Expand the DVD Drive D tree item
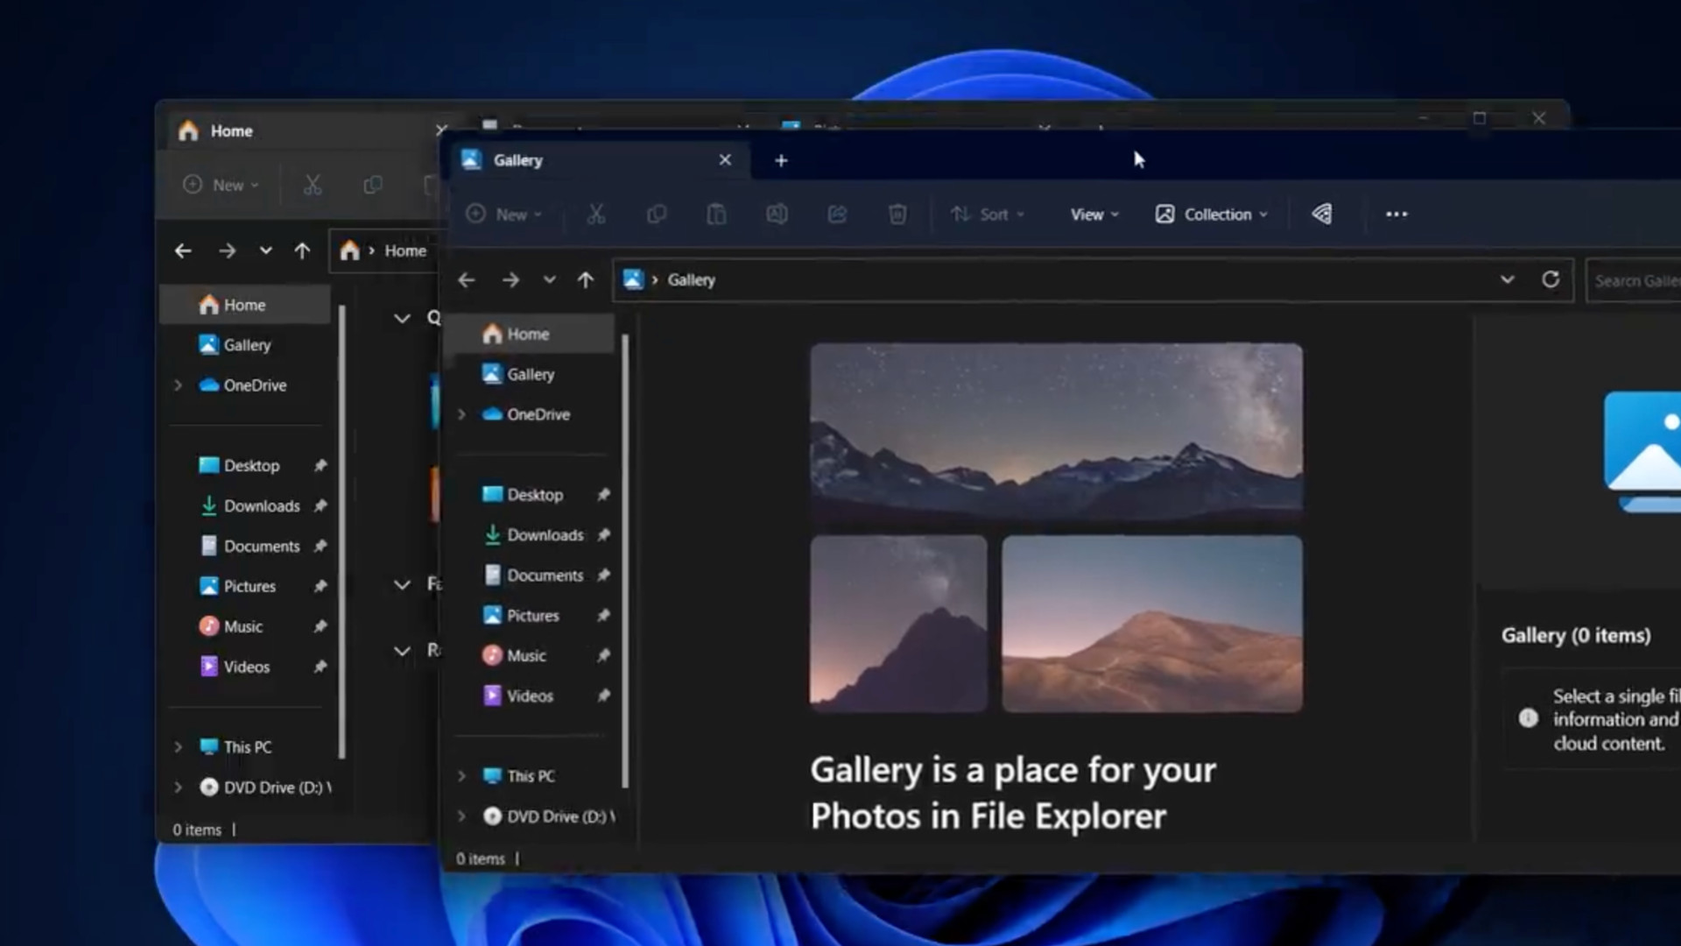This screenshot has width=1681, height=946. click(x=461, y=815)
